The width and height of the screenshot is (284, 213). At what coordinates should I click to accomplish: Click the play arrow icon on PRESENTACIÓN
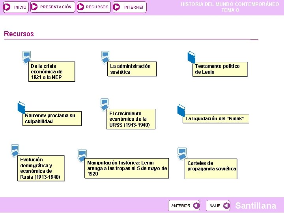(x=34, y=7)
